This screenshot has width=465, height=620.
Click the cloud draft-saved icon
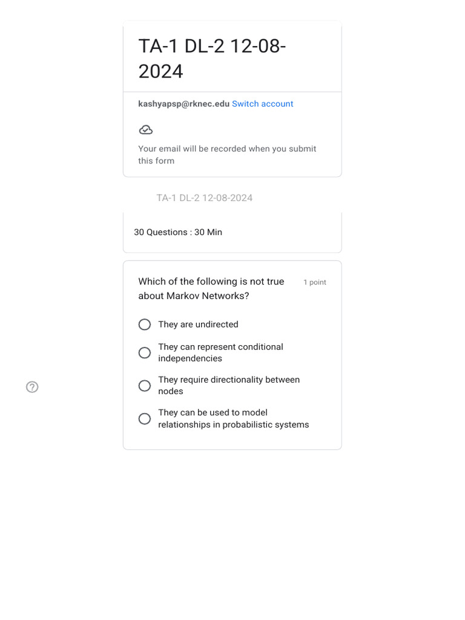pyautogui.click(x=146, y=130)
